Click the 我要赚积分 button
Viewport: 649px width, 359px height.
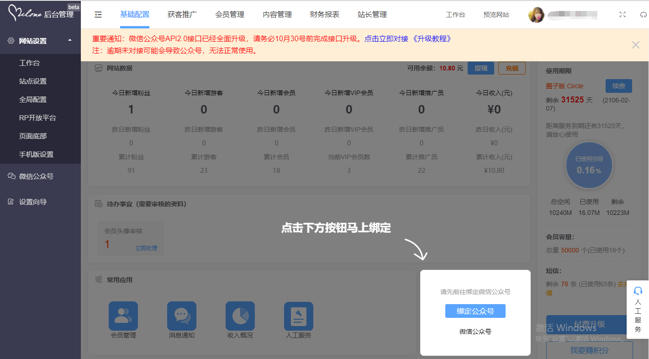(590, 350)
